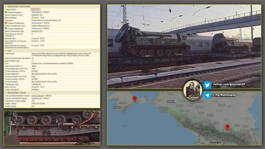Open the 'Станция назначения' station link
Viewport: 265px width, 149px height.
pyautogui.click(x=36, y=28)
